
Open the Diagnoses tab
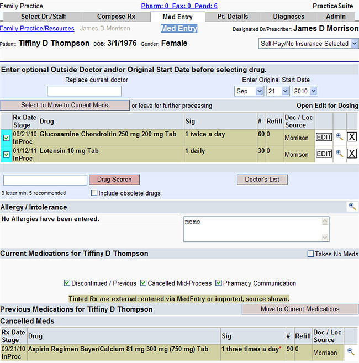tap(289, 17)
